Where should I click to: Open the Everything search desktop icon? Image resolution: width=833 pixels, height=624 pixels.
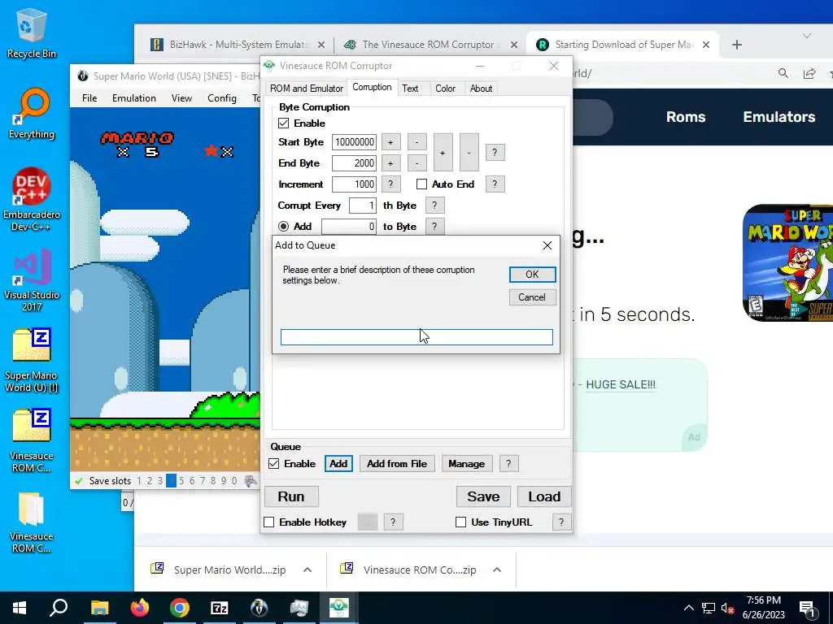[x=31, y=114]
